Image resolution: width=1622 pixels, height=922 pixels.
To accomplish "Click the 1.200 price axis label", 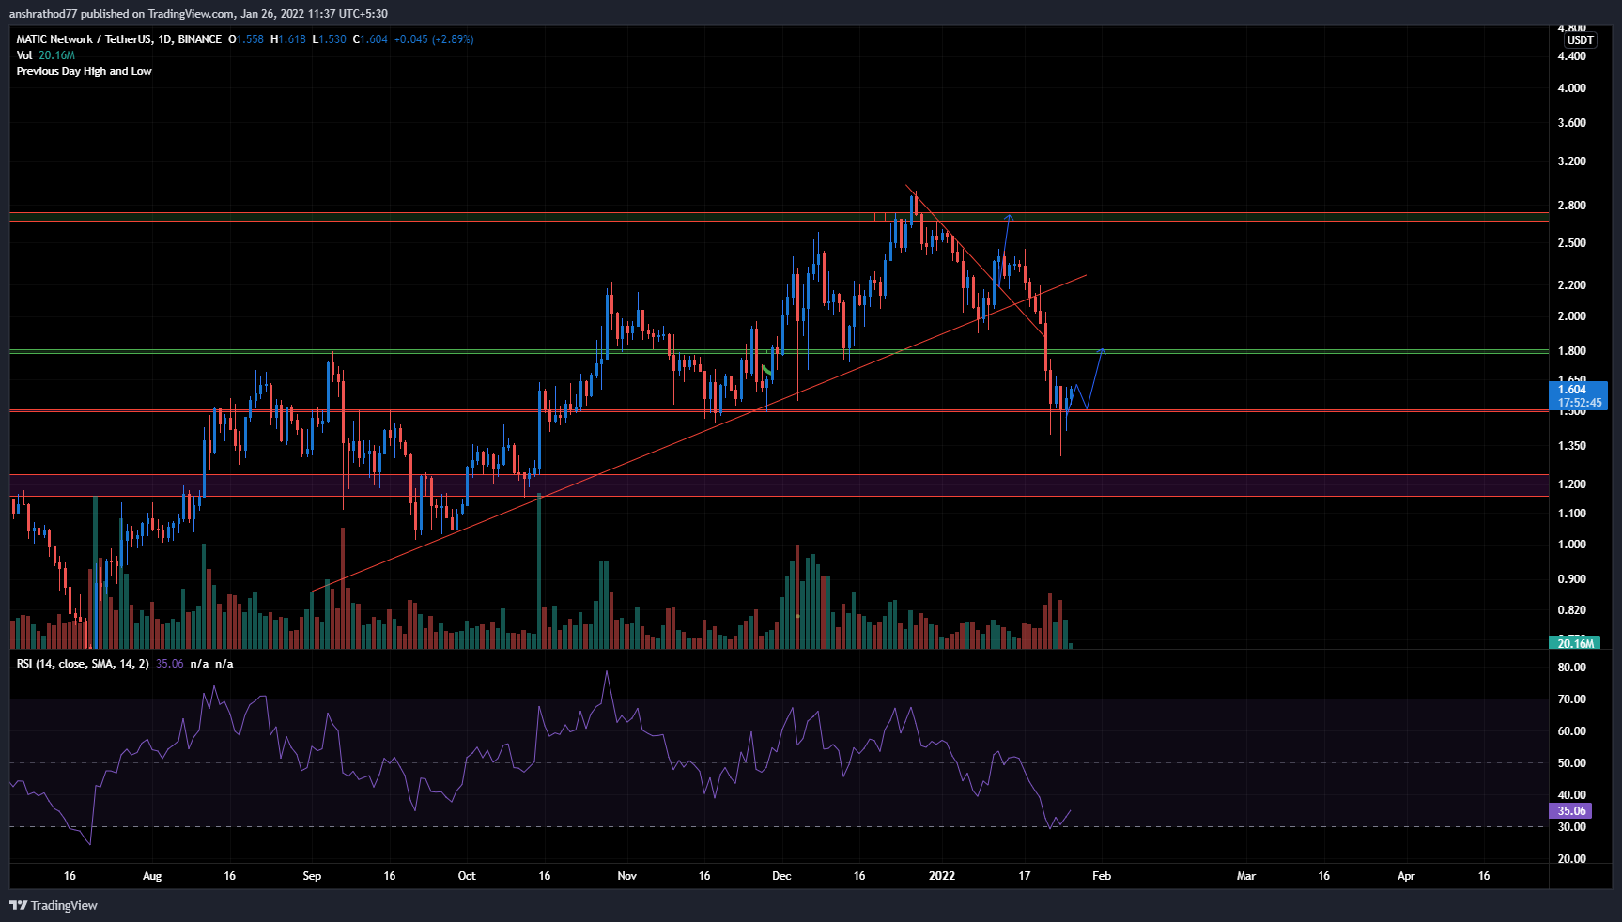I will click(x=1571, y=484).
